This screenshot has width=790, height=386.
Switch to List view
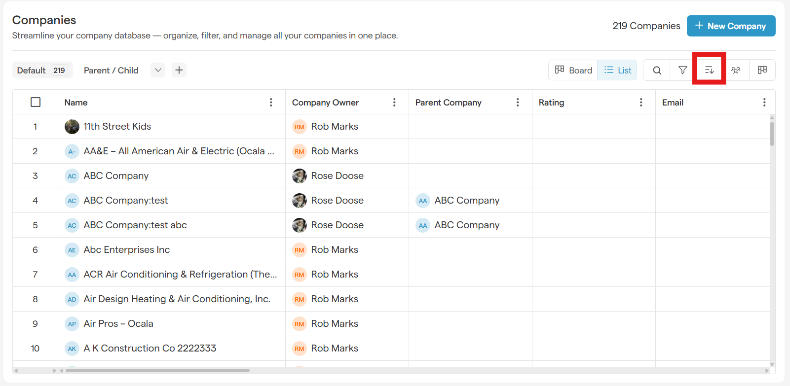coord(618,70)
